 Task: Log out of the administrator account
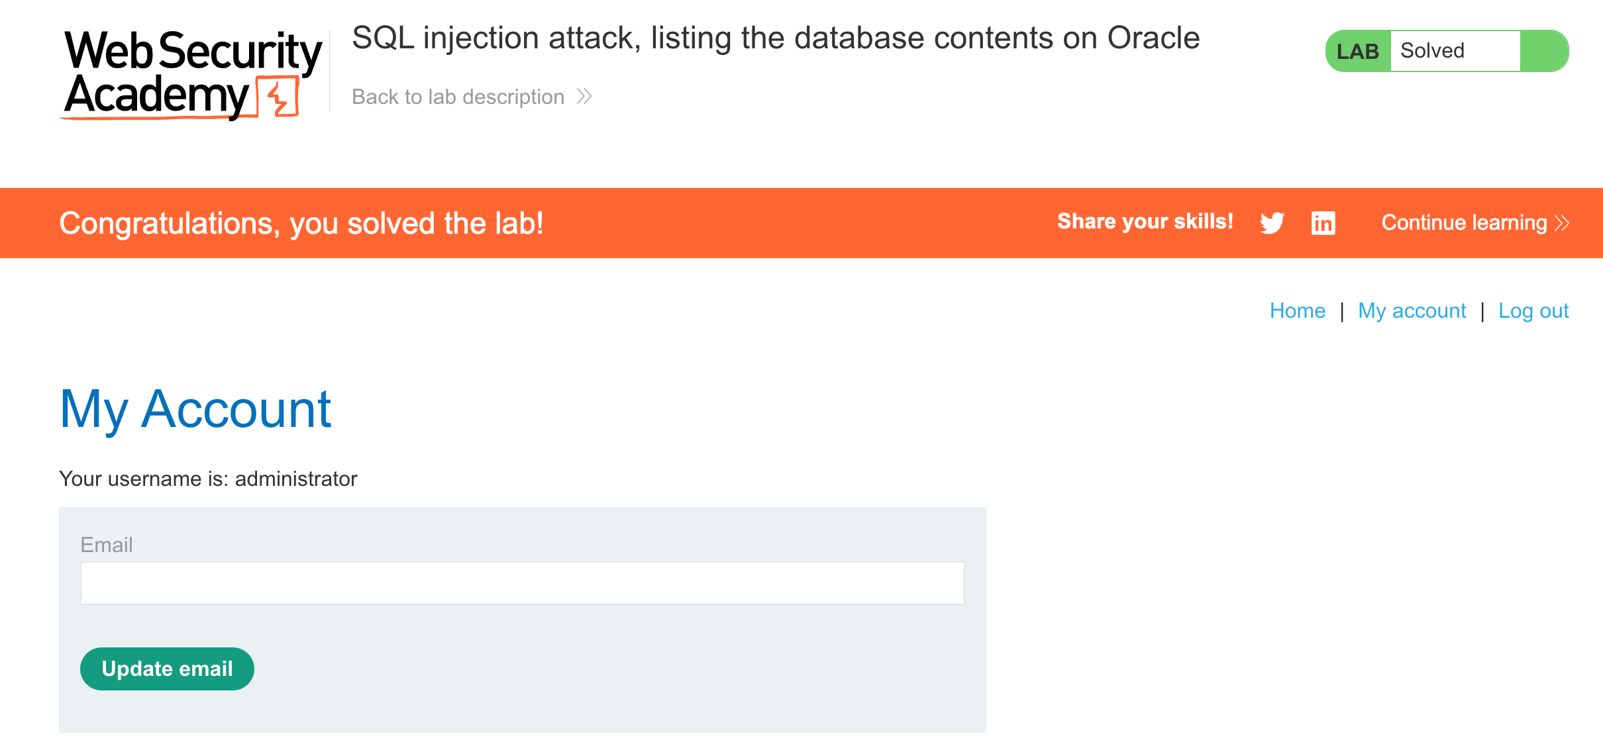coord(1533,310)
